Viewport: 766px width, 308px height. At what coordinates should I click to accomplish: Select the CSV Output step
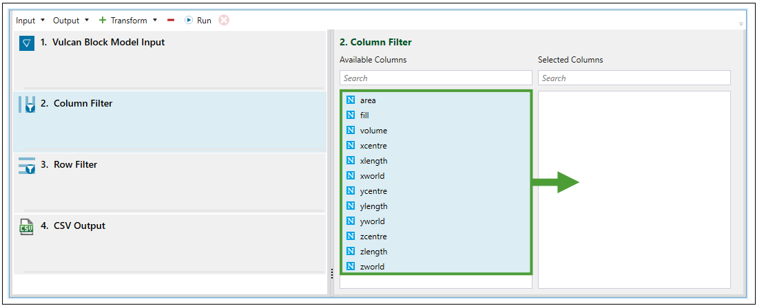(79, 226)
